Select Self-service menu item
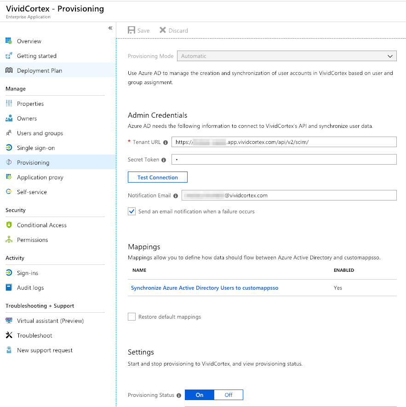The height and width of the screenshot is (407, 406). (32, 192)
